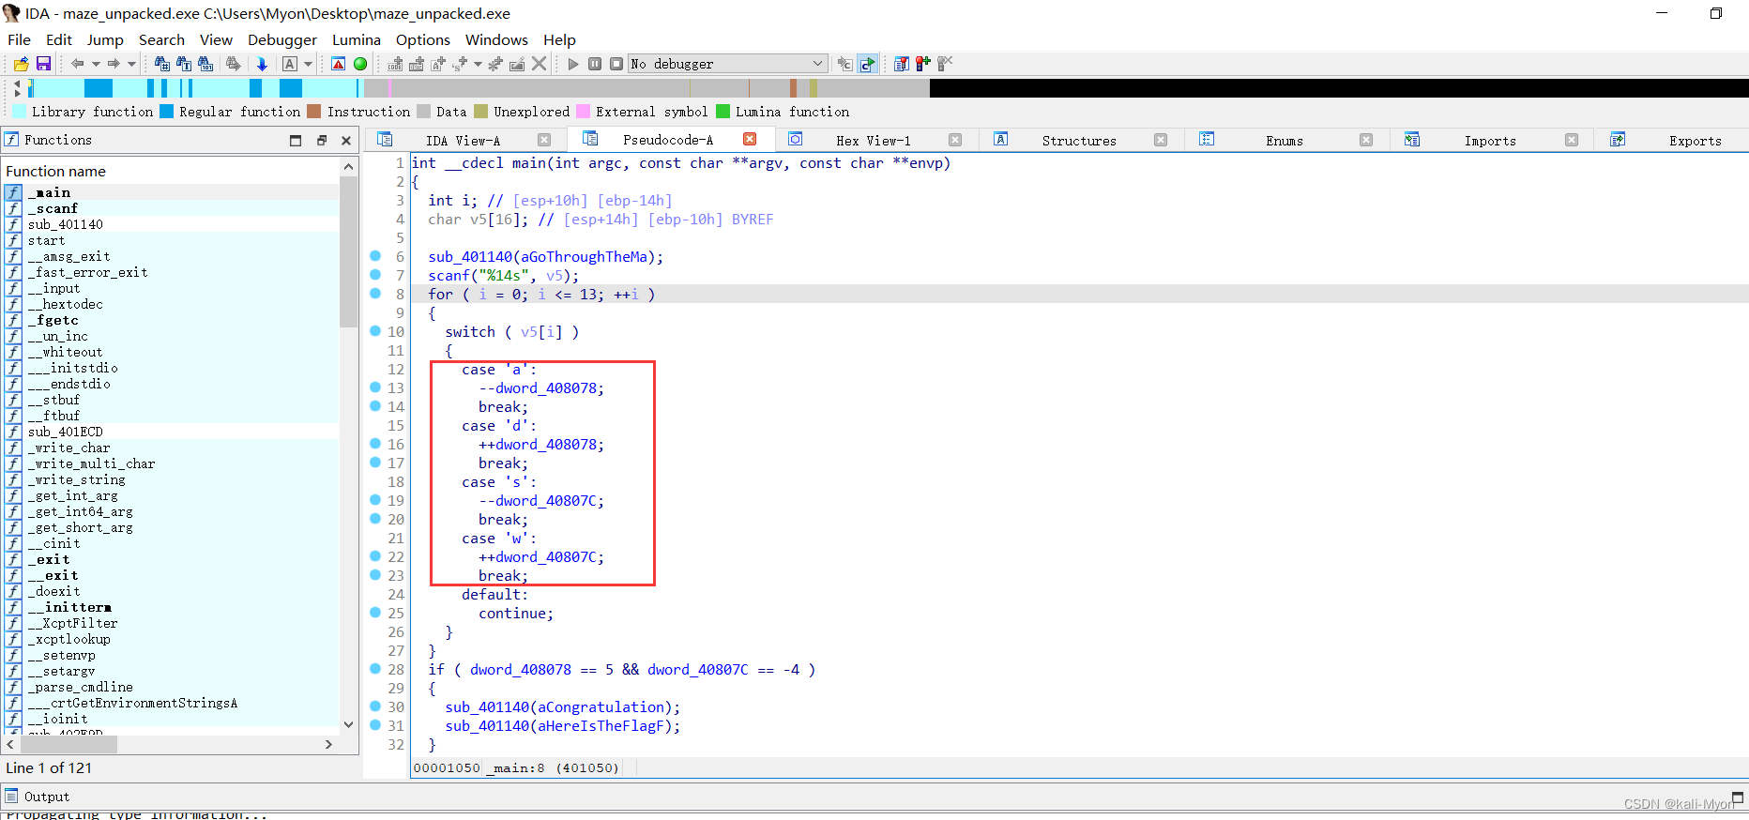
Task: Close the IDA View-A tab
Action: pos(544,140)
